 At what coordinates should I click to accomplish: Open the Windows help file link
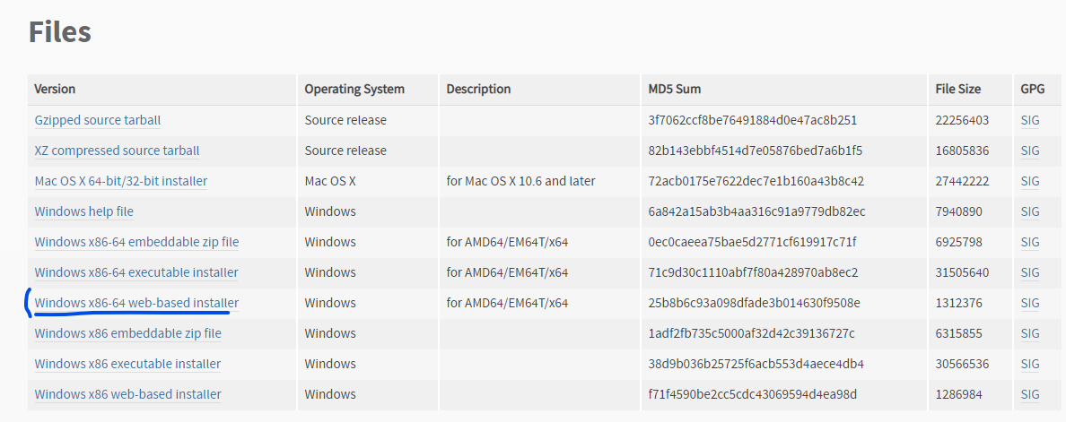[84, 211]
